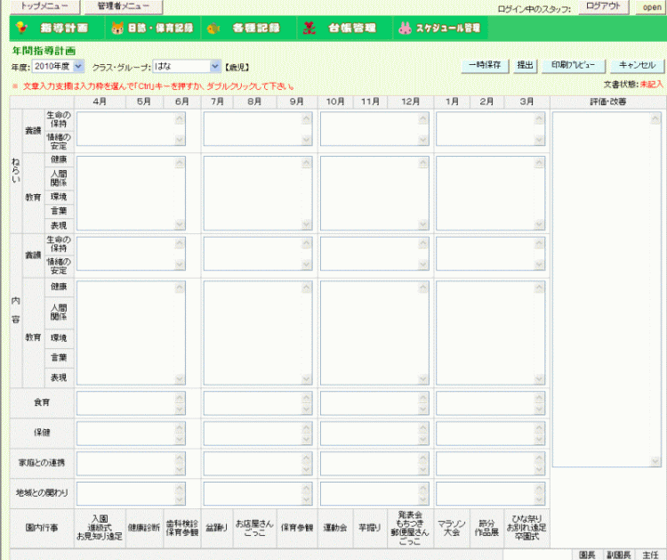Switch to the 各種記録 tab

point(253,28)
